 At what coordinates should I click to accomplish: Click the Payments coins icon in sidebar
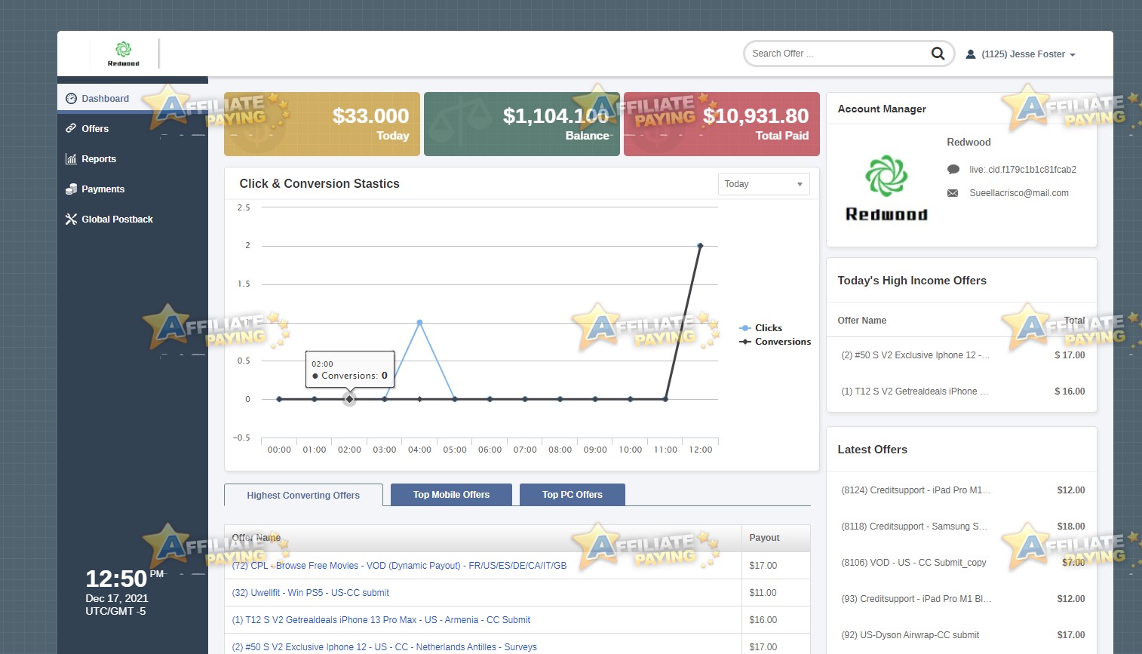coord(71,189)
